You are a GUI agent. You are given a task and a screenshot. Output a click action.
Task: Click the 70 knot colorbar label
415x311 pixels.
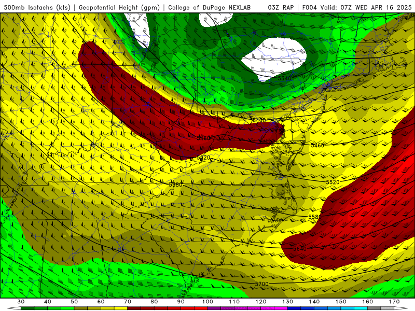coord(128,302)
